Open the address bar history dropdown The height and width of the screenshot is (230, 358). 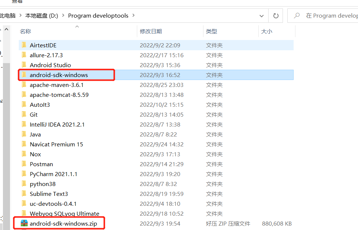[262, 16]
